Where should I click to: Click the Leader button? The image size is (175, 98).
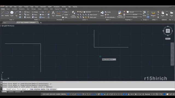click(x=65, y=15)
